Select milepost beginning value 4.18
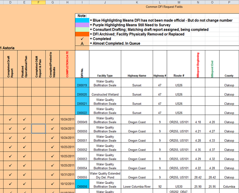This screenshot has height=193, width=239. (x=198, y=120)
